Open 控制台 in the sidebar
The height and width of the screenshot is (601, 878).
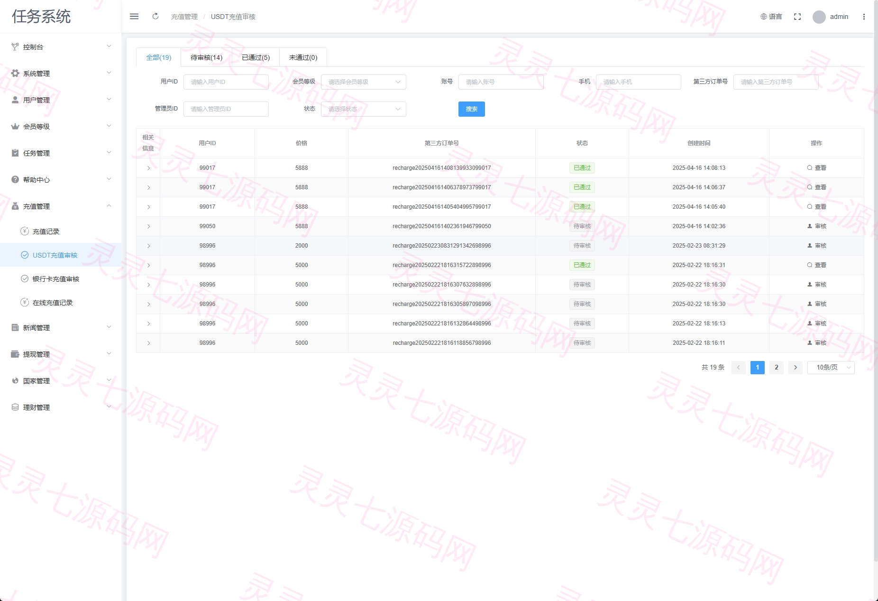pos(61,47)
